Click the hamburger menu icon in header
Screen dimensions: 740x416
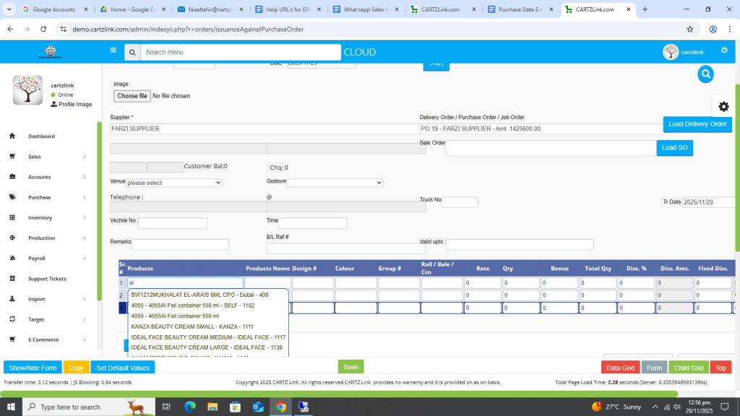pyautogui.click(x=113, y=51)
